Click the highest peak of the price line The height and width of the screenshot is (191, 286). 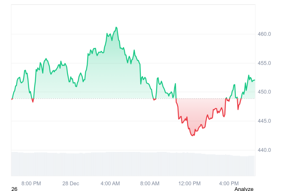pyautogui.click(x=116, y=27)
